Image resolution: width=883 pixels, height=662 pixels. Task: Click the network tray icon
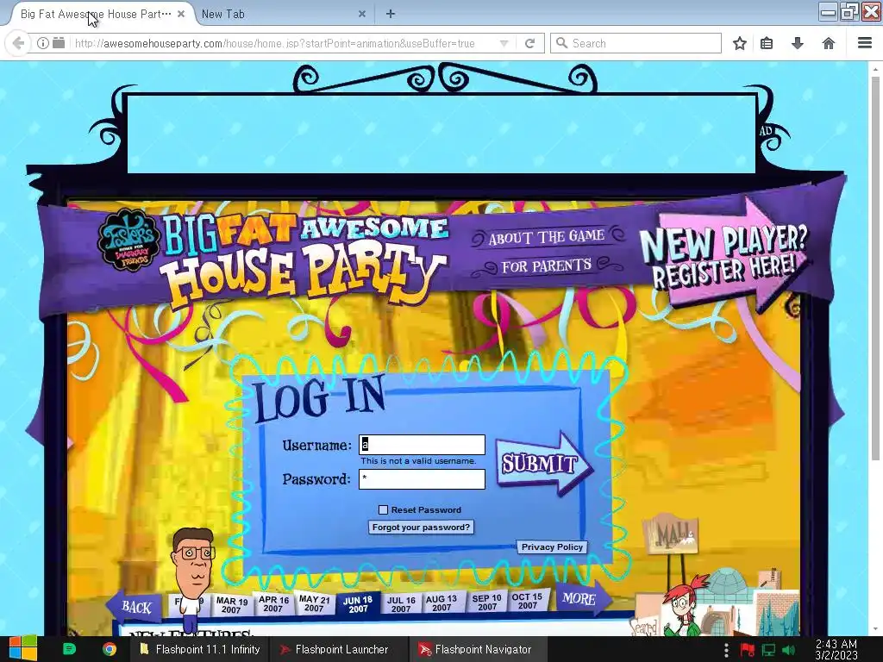point(768,650)
